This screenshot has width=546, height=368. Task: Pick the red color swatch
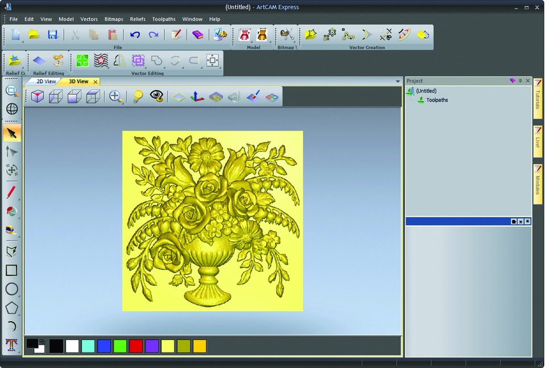point(135,346)
